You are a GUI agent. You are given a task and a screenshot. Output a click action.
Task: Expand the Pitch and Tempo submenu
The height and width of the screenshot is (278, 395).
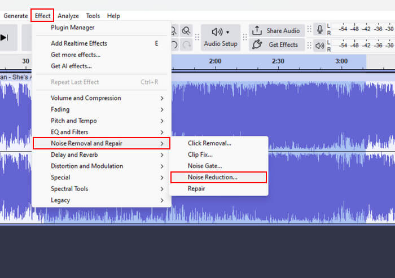(101, 121)
